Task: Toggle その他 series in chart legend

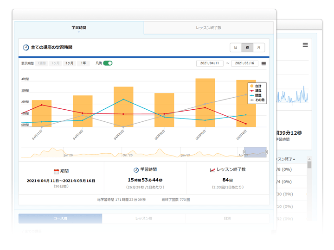Action: pos(257,100)
